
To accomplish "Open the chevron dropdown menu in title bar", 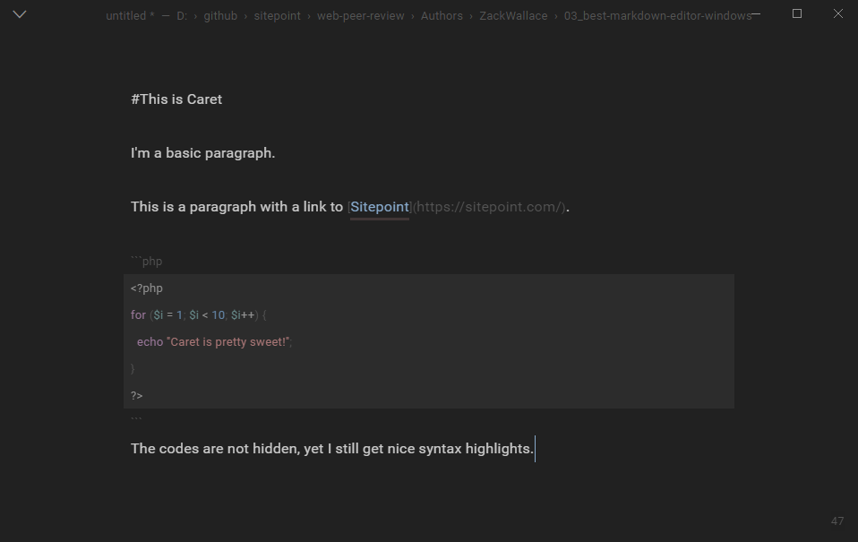I will pos(20,14).
